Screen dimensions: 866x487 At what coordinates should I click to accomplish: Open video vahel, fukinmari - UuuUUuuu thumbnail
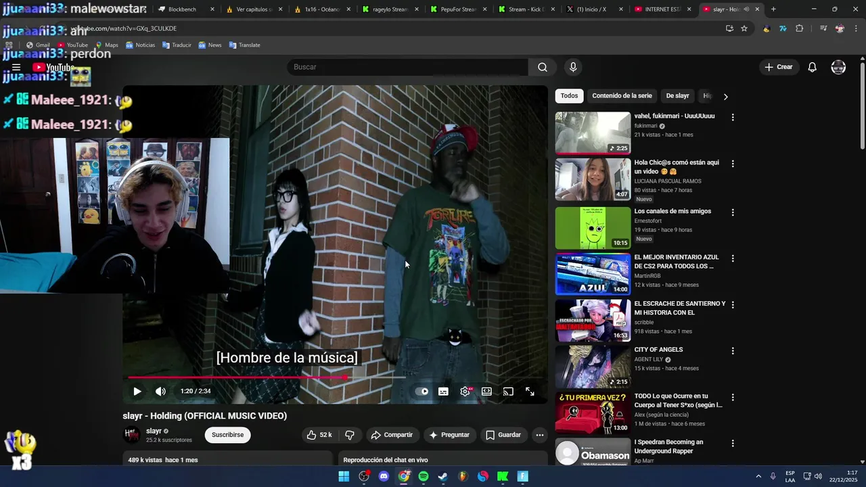[x=593, y=133]
